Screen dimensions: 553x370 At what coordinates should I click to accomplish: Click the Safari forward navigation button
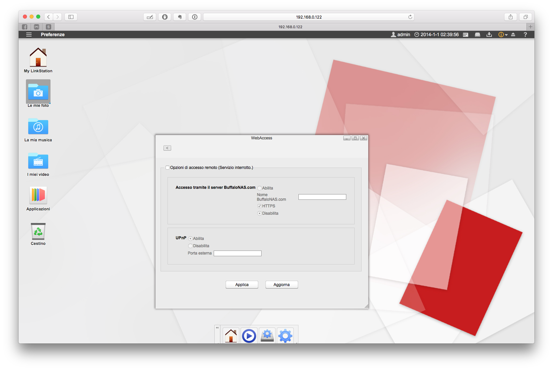tap(57, 17)
